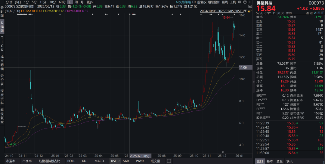Open 工具 menu
Image resolution: width=325 pixels, height=164 pixels.
tap(233, 2)
